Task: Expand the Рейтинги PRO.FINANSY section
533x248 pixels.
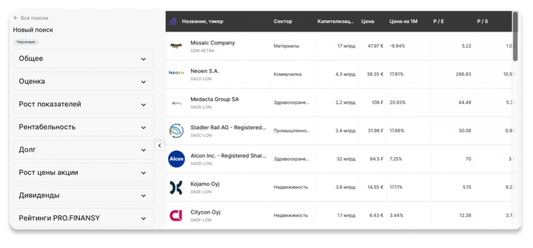Action: (84, 218)
